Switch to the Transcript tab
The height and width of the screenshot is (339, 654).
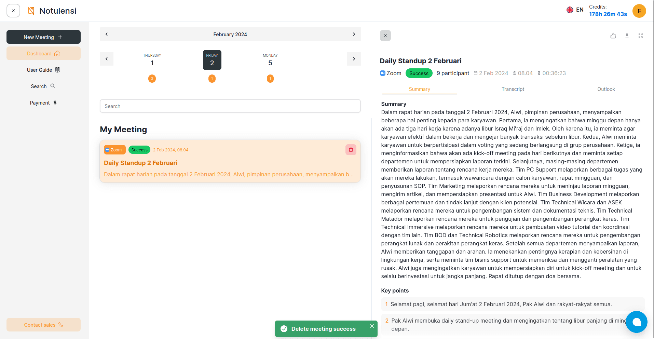513,89
